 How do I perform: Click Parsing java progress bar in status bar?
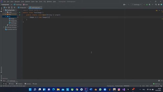pyautogui.click(x=131, y=86)
